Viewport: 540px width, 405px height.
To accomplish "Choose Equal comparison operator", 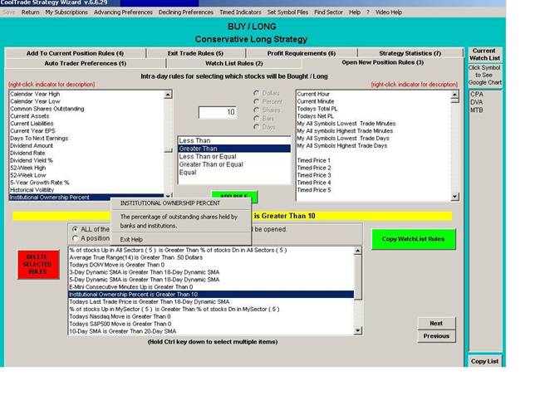I will [x=234, y=172].
